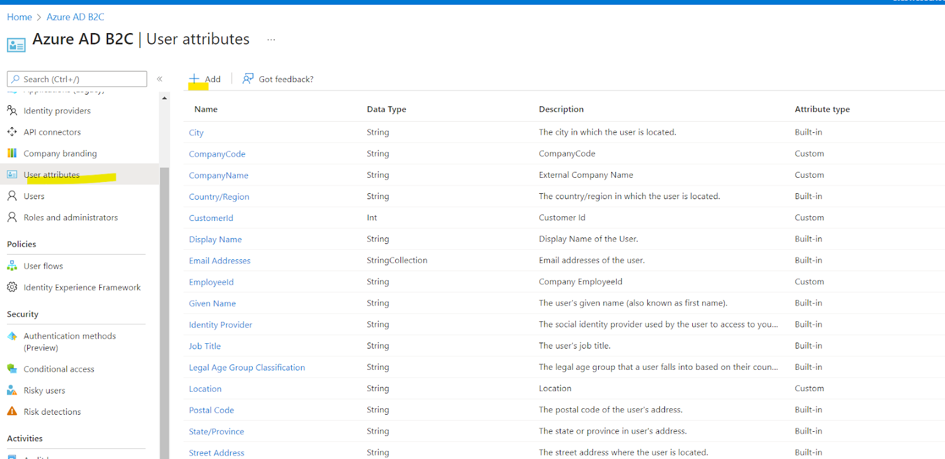
Task: Open the Given Name attribute link
Action: coord(213,303)
